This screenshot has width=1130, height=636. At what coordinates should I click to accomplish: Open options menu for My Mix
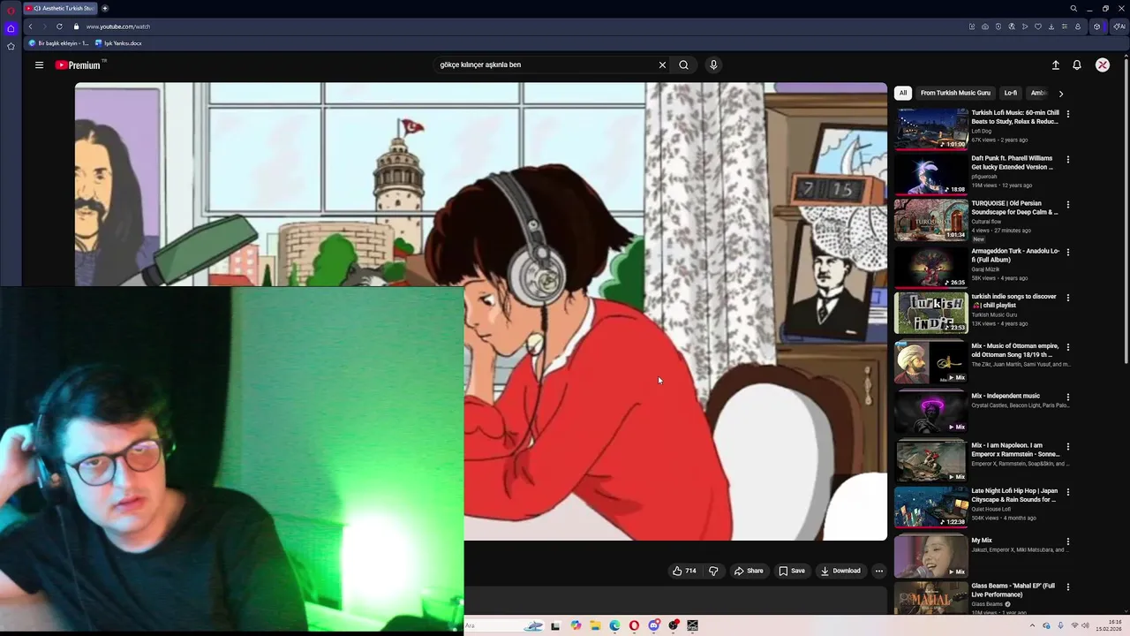pos(1068,541)
